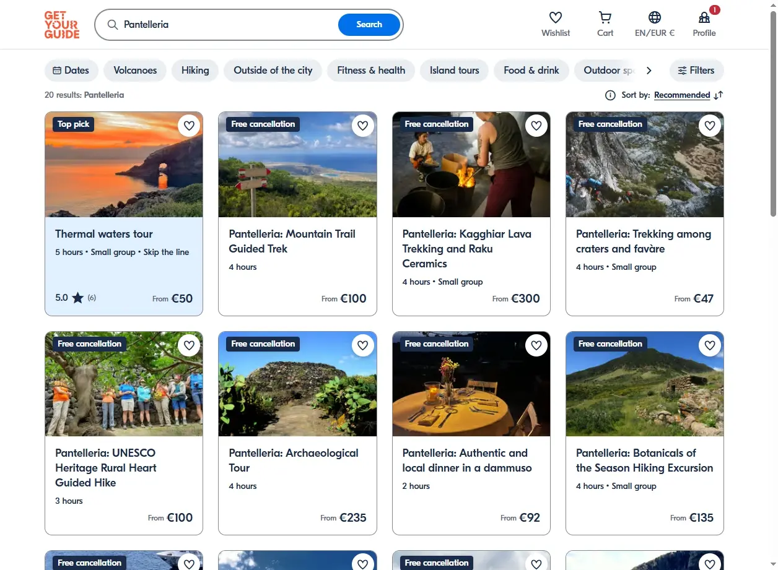This screenshot has height=570, width=778.
Task: Open the Dates filter picker
Action: (x=71, y=71)
